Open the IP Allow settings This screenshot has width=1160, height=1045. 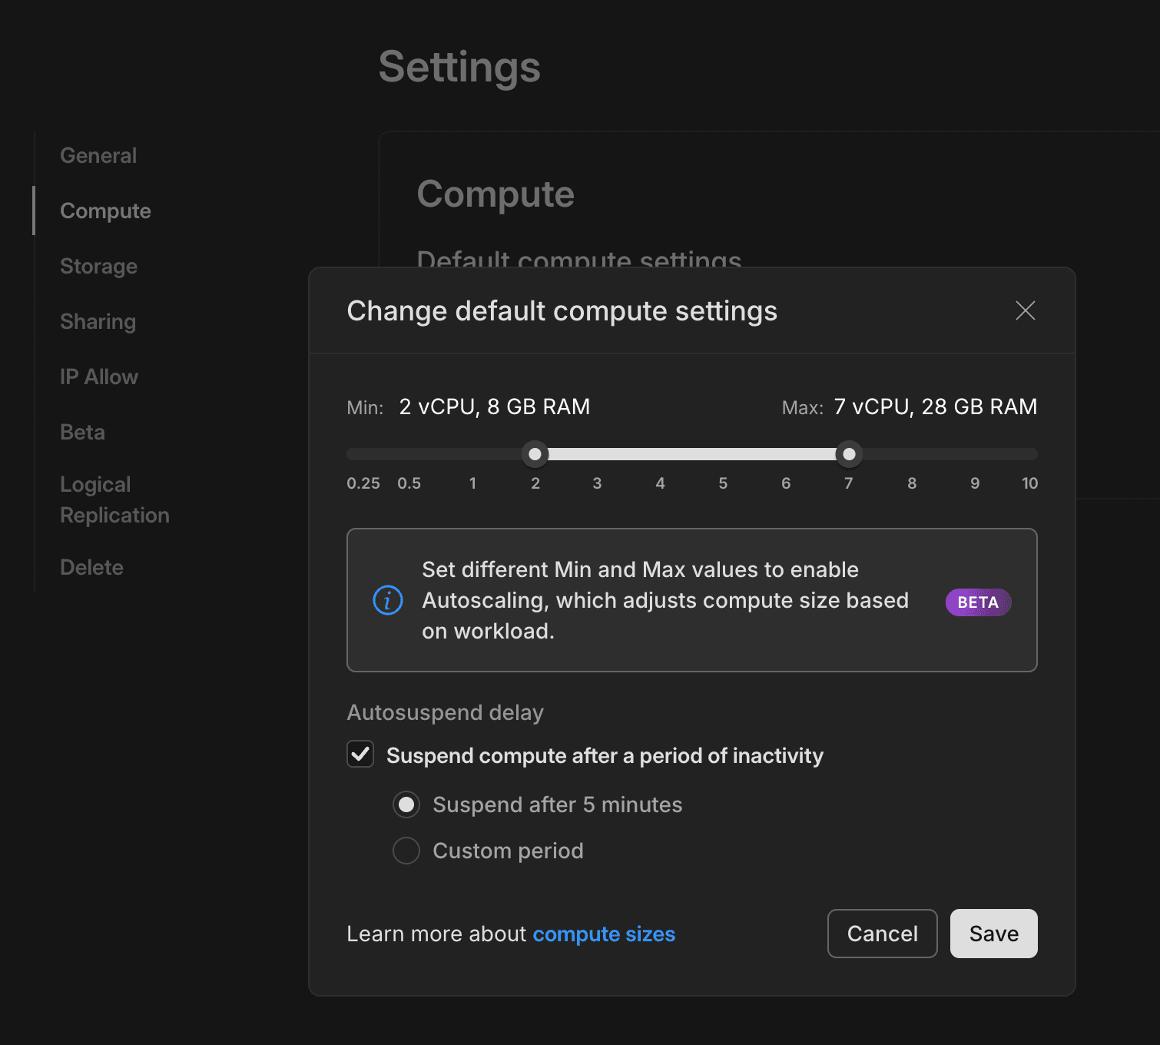coord(98,377)
